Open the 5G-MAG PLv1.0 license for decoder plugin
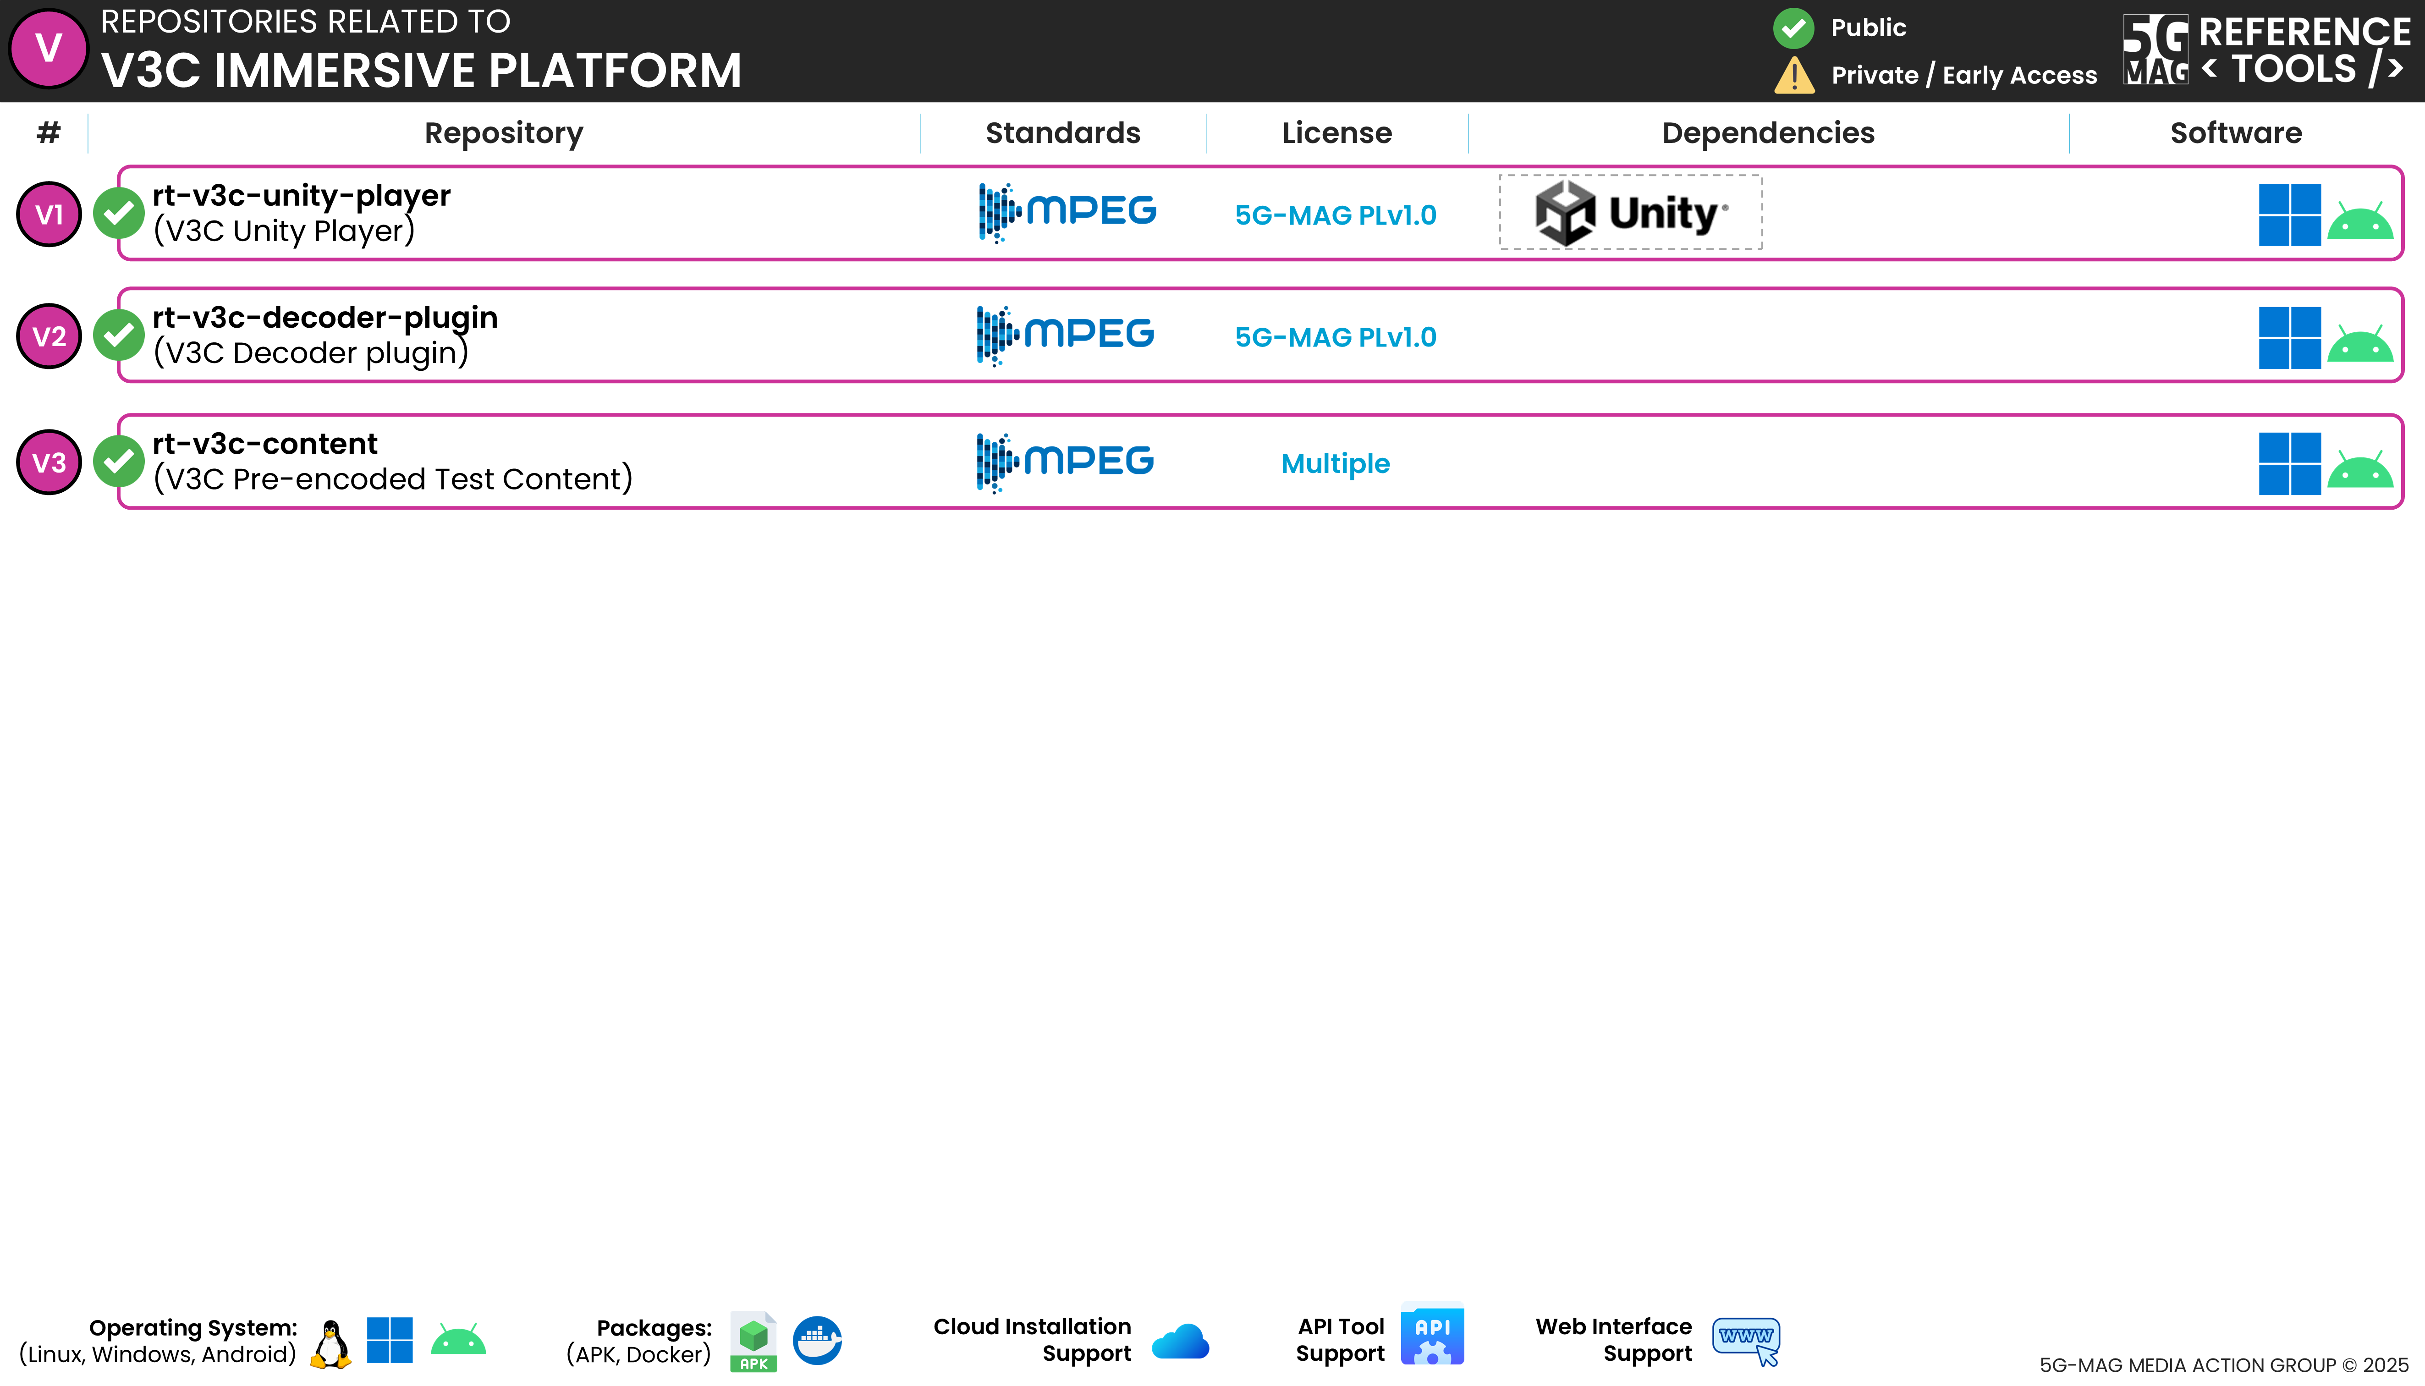 click(x=1335, y=337)
